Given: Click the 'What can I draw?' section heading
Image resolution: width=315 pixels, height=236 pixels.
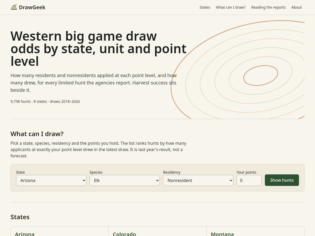Looking at the screenshot, I should point(37,134).
